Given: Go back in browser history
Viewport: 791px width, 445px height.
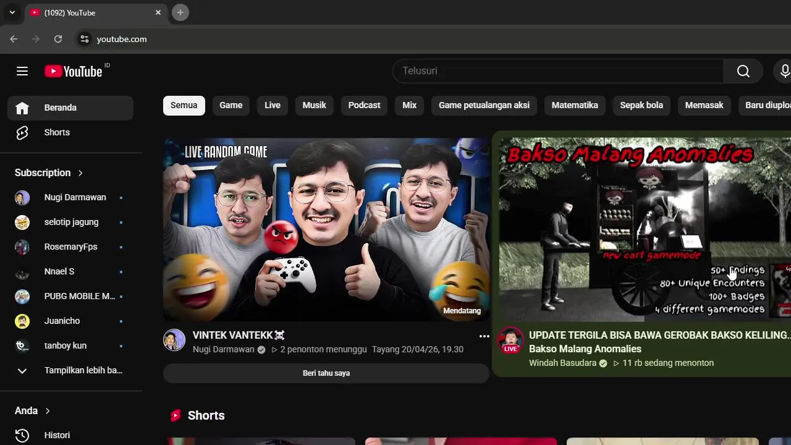Looking at the screenshot, I should click(x=14, y=39).
